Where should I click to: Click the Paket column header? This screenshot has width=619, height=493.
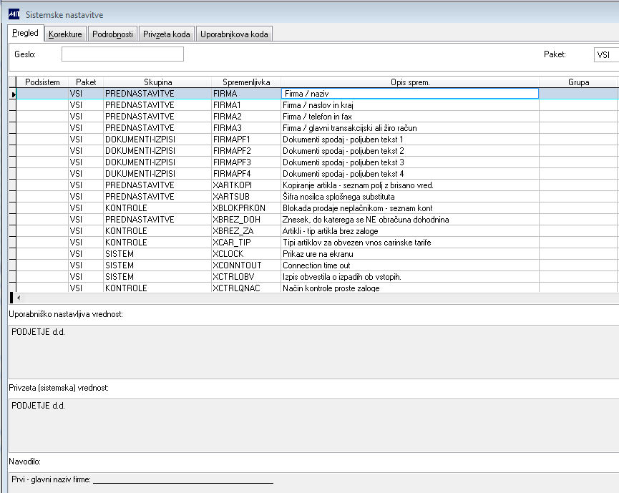[x=86, y=82]
